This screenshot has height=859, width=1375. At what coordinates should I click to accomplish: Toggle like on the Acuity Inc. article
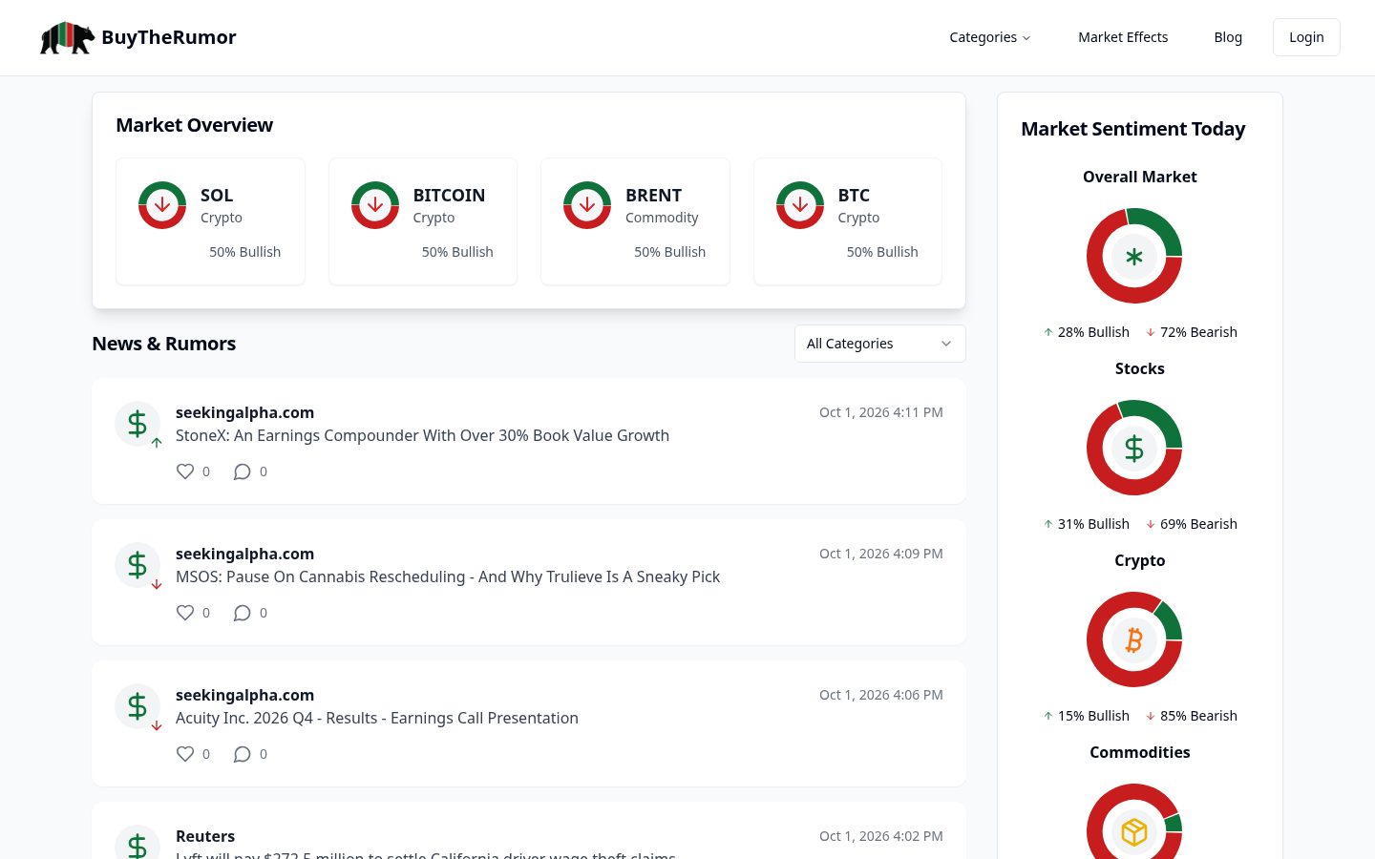click(x=185, y=754)
